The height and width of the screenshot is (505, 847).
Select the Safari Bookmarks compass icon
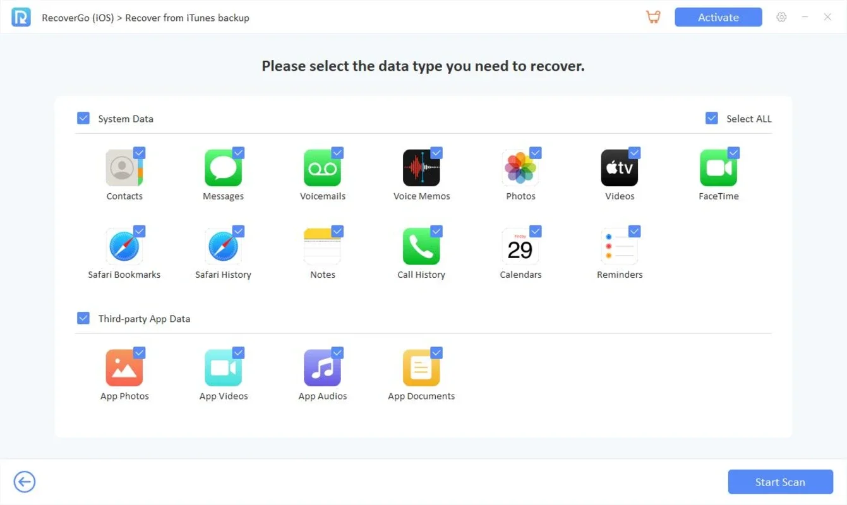[x=124, y=246]
